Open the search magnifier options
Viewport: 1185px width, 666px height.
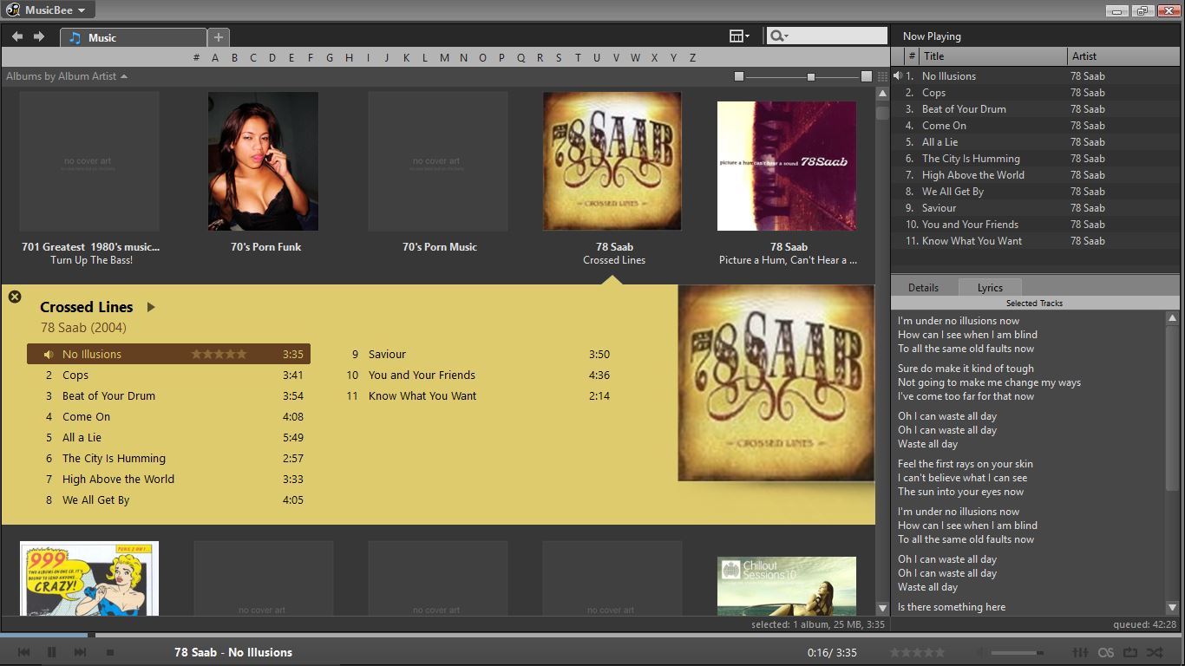click(x=777, y=36)
